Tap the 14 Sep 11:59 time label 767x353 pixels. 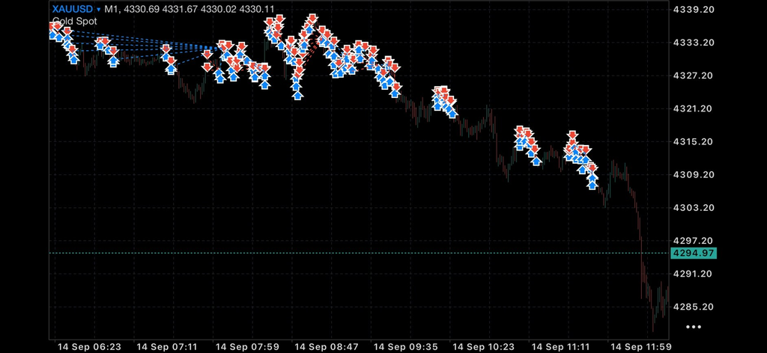coord(640,347)
